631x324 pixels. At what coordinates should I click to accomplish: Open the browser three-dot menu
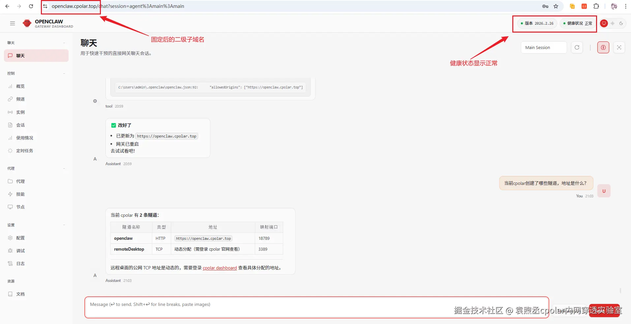pyautogui.click(x=625, y=6)
